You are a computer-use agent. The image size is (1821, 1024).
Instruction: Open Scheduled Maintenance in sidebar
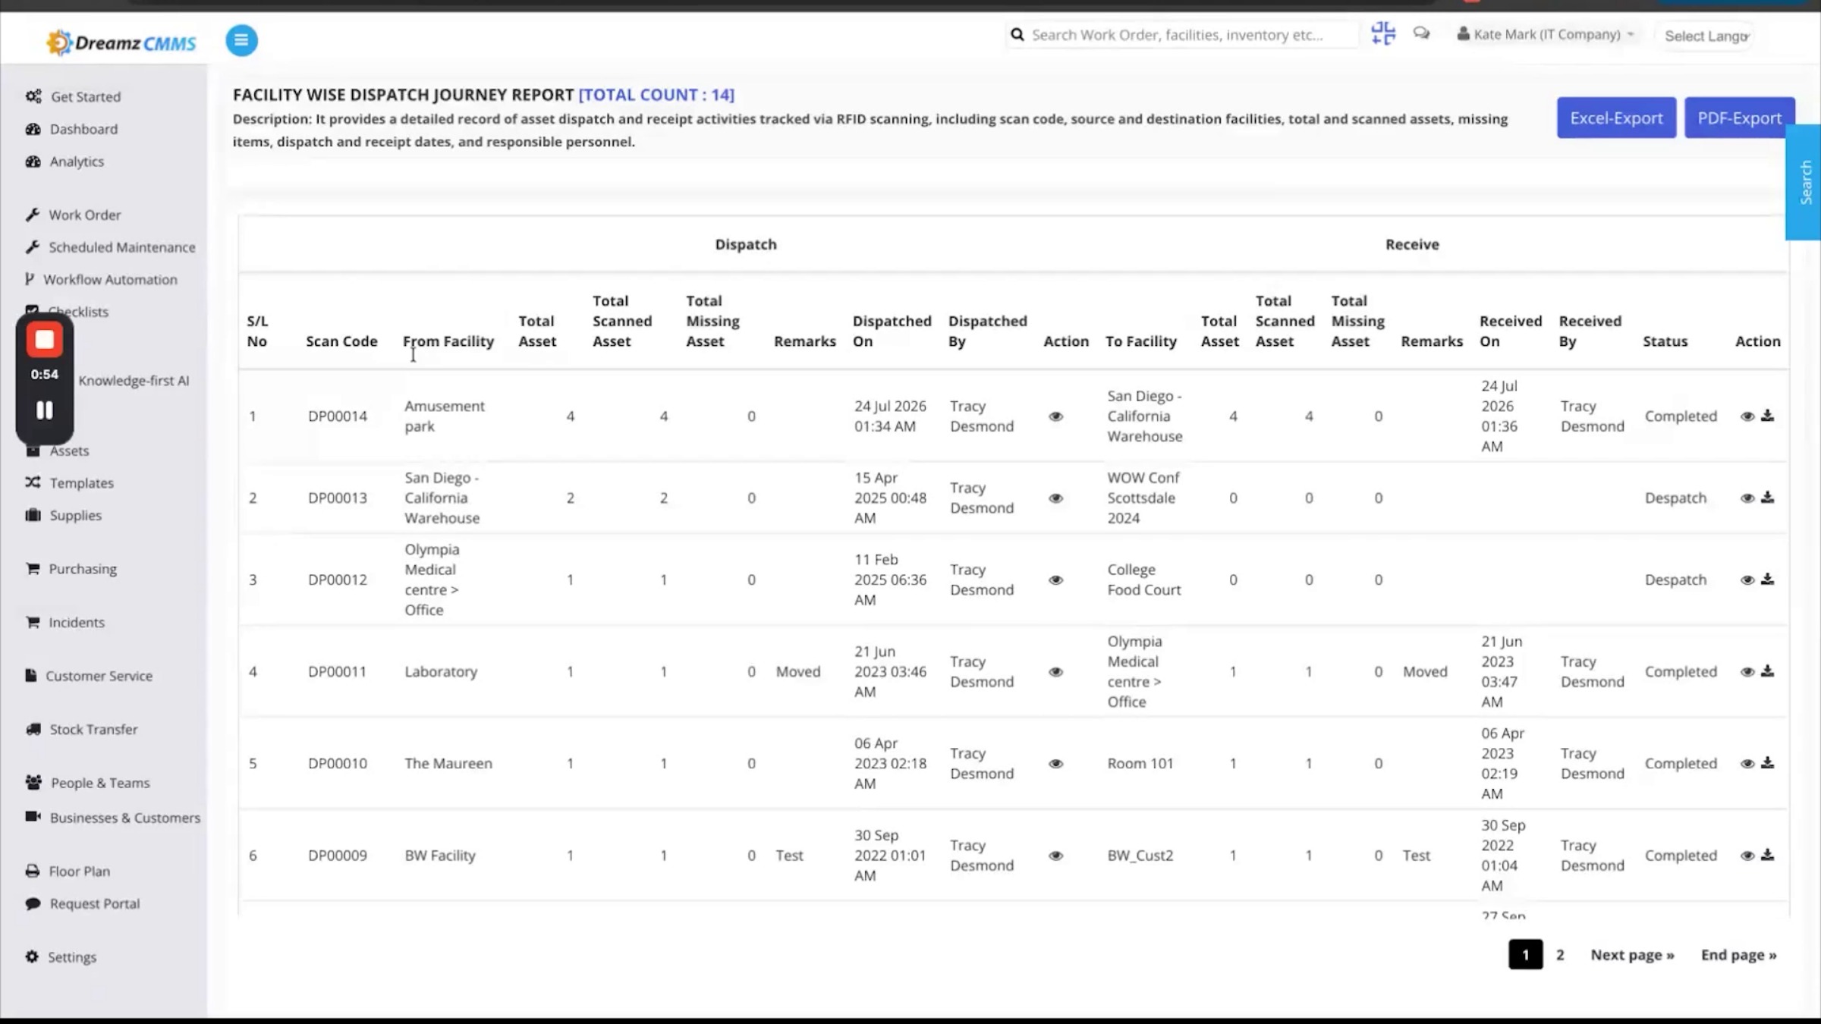point(121,247)
